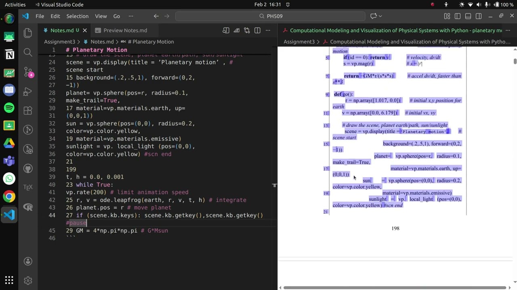517x290 pixels.
Task: Open the View menu
Action: pyautogui.click(x=101, y=16)
